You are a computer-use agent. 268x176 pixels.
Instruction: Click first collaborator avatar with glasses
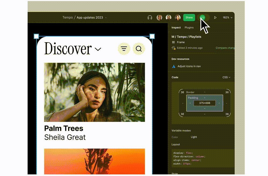click(x=159, y=17)
